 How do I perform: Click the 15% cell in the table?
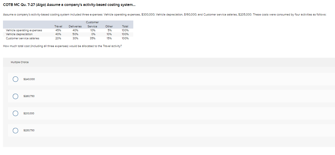click(109, 38)
